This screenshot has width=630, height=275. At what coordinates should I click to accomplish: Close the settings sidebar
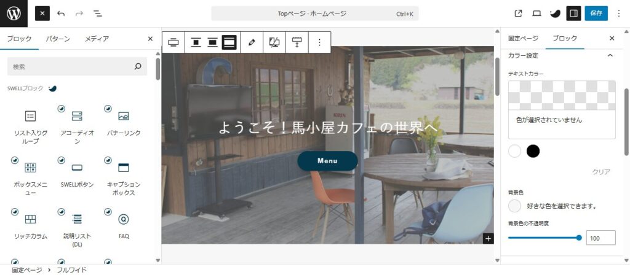(612, 39)
